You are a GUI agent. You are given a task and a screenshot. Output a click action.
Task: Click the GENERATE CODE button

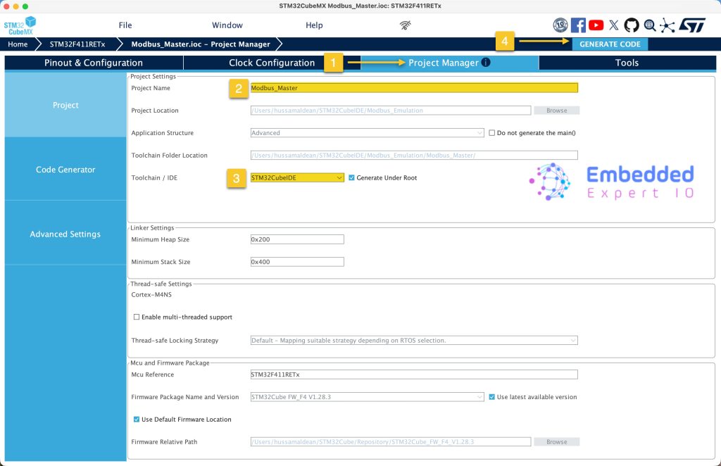coord(609,44)
